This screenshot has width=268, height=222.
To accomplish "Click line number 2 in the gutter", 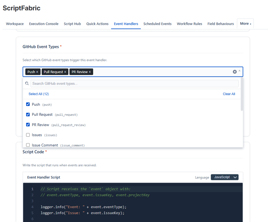I will [32, 195].
